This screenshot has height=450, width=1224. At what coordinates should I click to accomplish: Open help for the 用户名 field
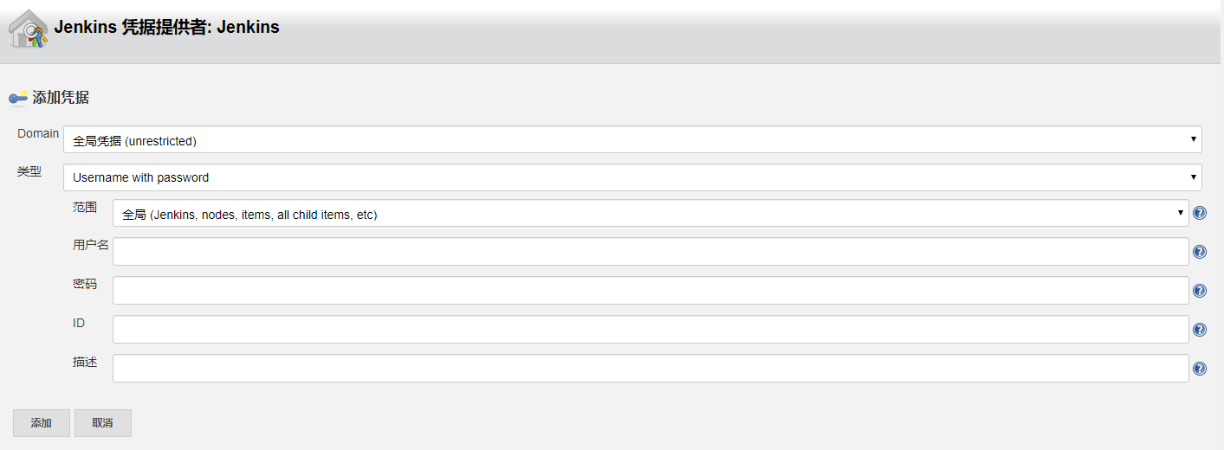(1200, 252)
